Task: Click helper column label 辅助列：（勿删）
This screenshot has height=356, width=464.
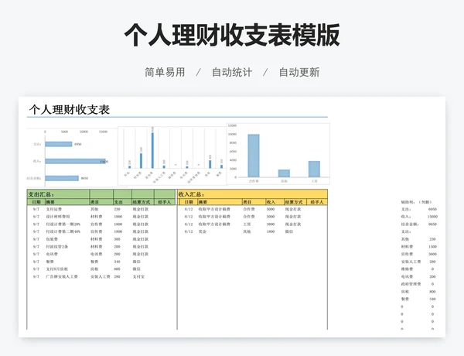Action: [x=416, y=202]
